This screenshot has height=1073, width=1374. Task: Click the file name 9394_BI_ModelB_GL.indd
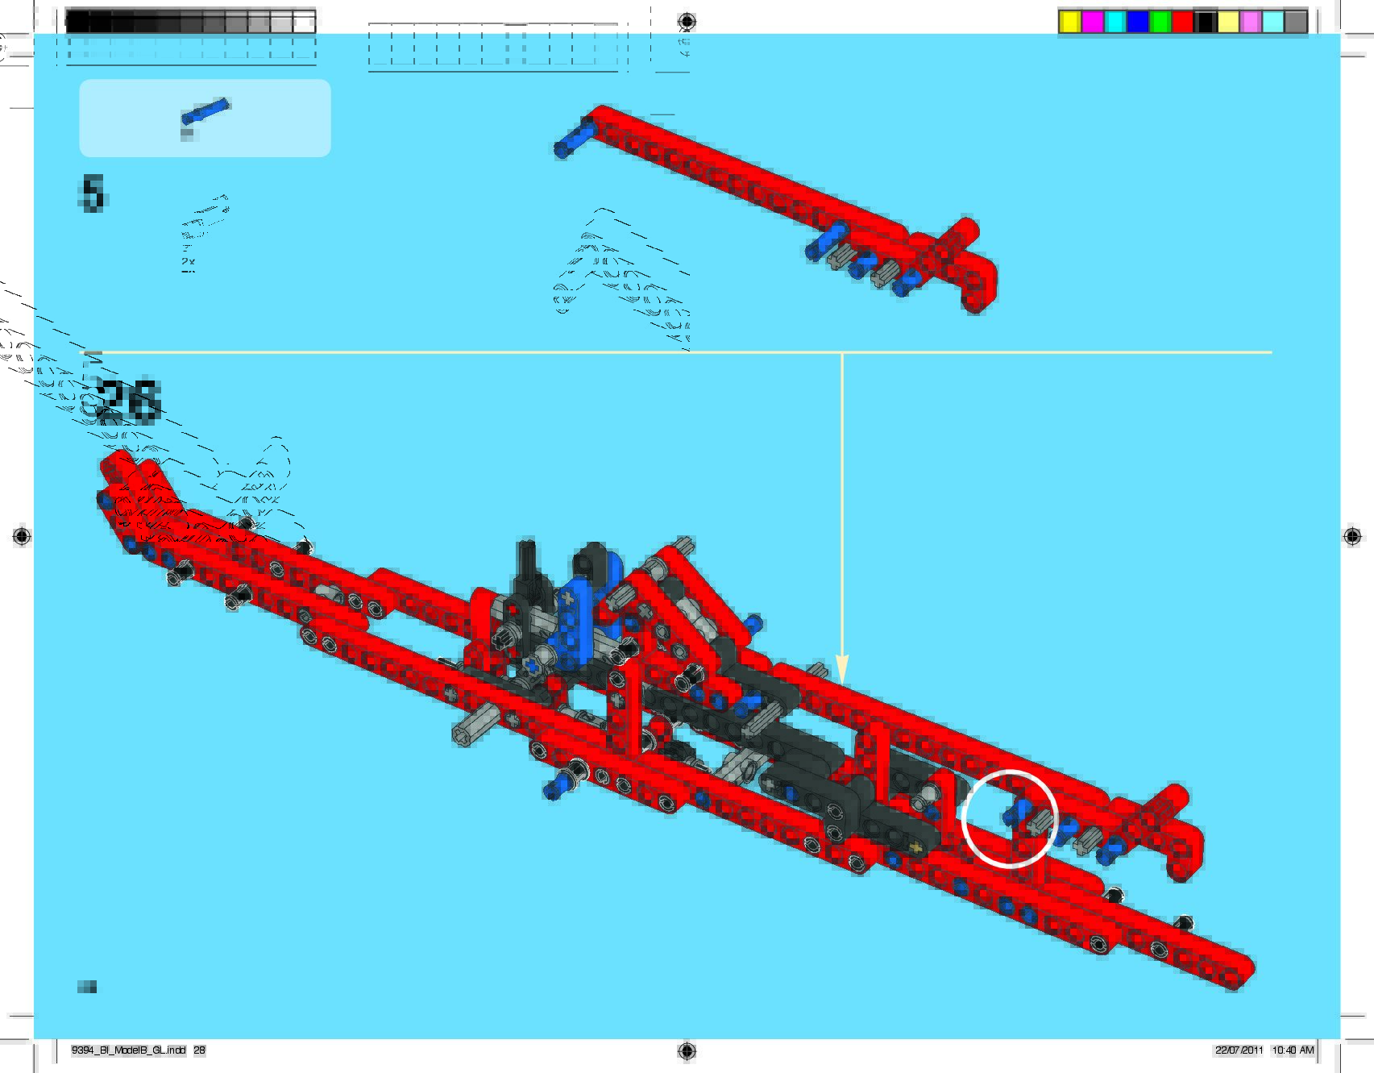(129, 1050)
